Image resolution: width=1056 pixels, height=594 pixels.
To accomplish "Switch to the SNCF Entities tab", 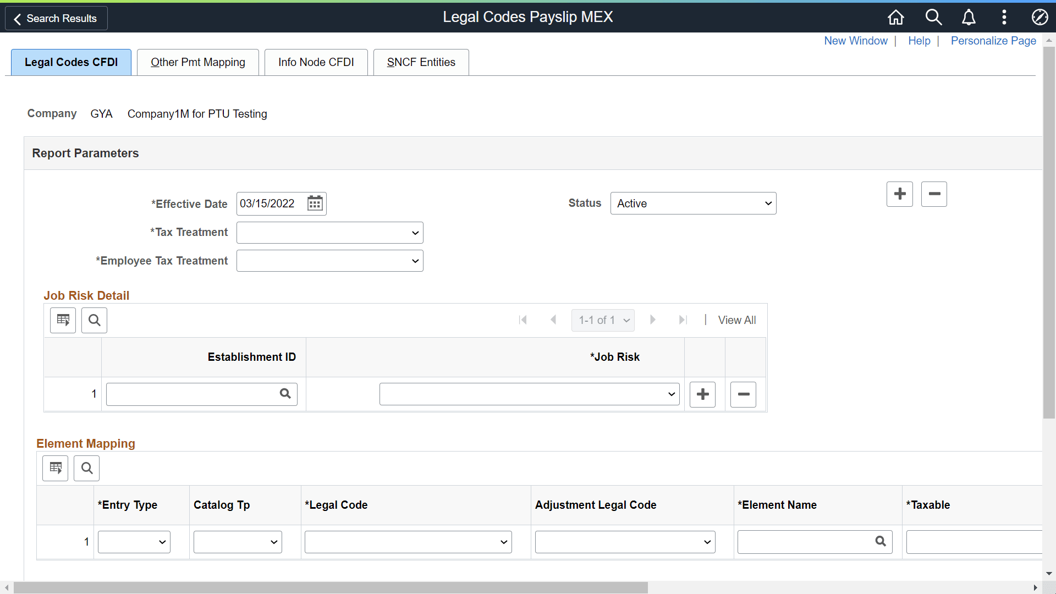I will (x=421, y=62).
